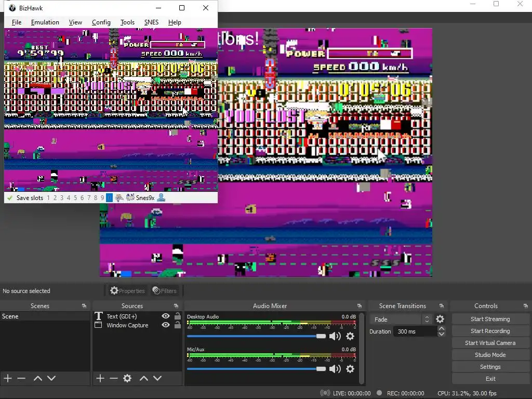532x399 pixels.
Task: Move source down in list
Action: tap(157, 378)
